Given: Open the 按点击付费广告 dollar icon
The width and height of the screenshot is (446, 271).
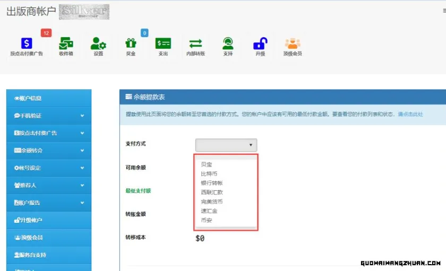Looking at the screenshot, I should (27, 43).
